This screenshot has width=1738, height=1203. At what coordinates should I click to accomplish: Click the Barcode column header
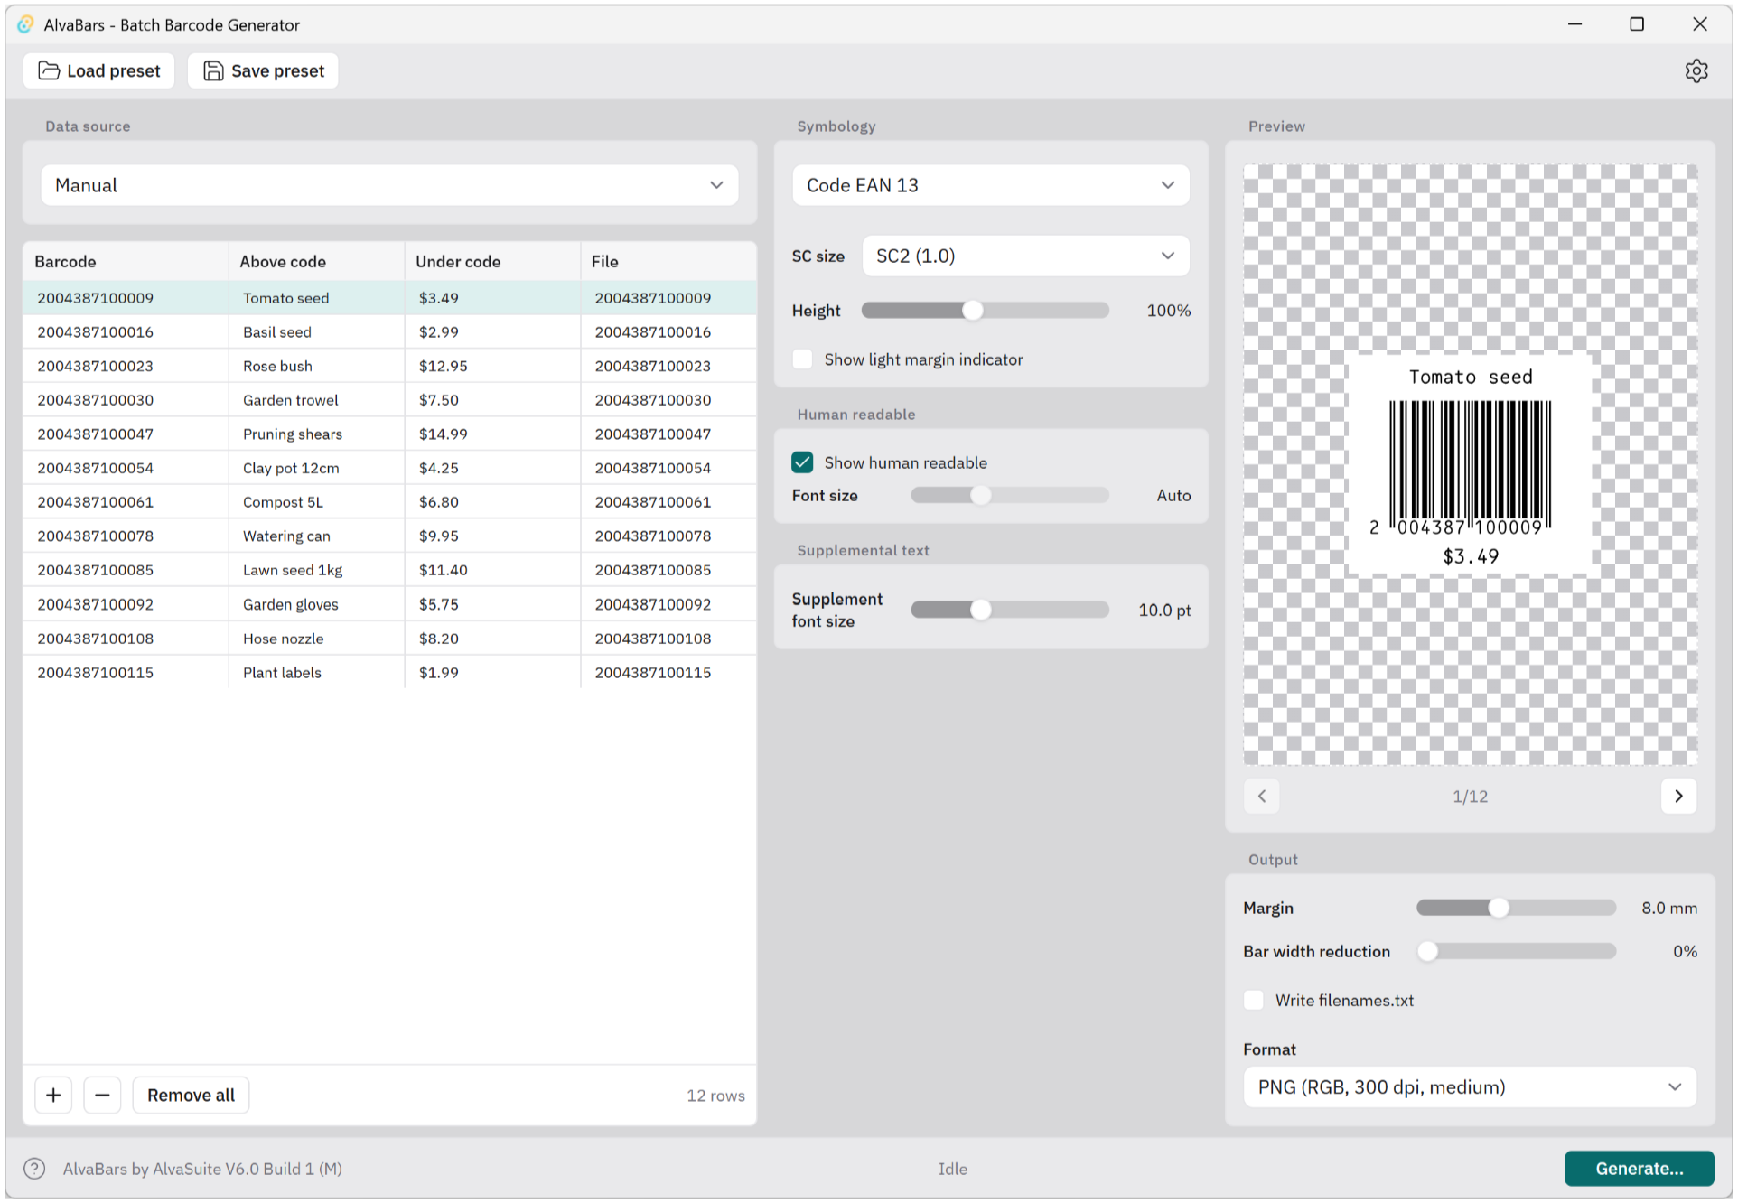coord(126,262)
